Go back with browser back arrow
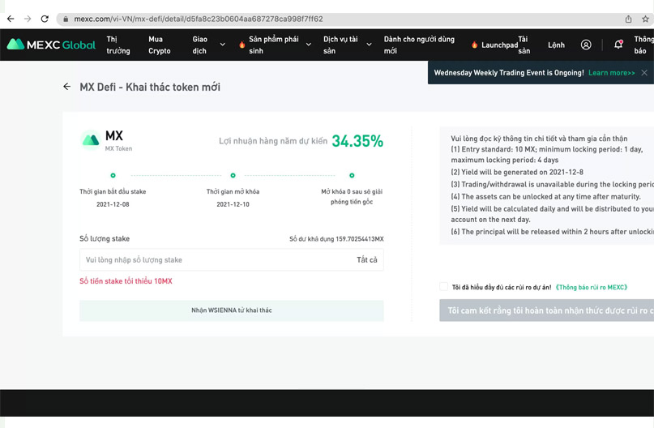Image resolution: width=654 pixels, height=428 pixels. [11, 19]
